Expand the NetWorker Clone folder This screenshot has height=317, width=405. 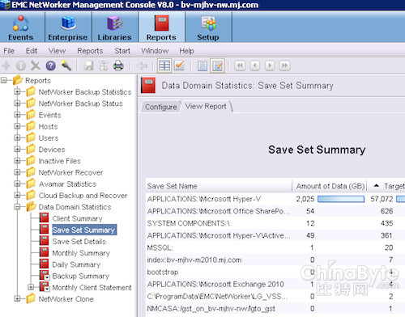[17, 298]
